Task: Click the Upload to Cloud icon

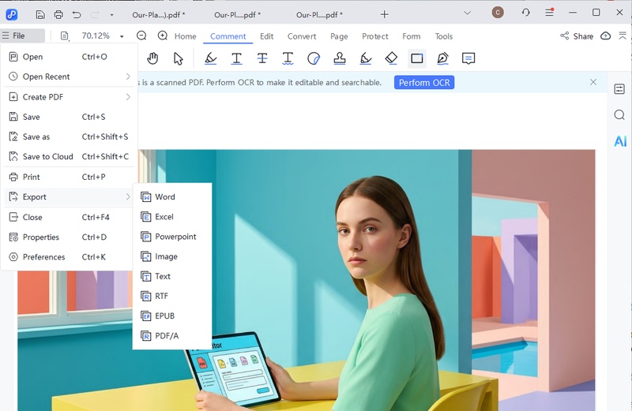Action: pos(606,36)
